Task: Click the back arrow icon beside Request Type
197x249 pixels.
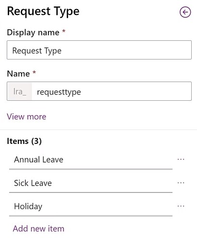Action: click(x=185, y=12)
